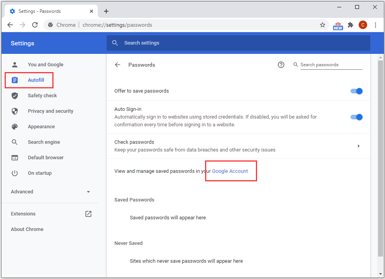Image resolution: width=385 pixels, height=279 pixels.
Task: Click the Saved Passwords heading
Action: pos(134,200)
